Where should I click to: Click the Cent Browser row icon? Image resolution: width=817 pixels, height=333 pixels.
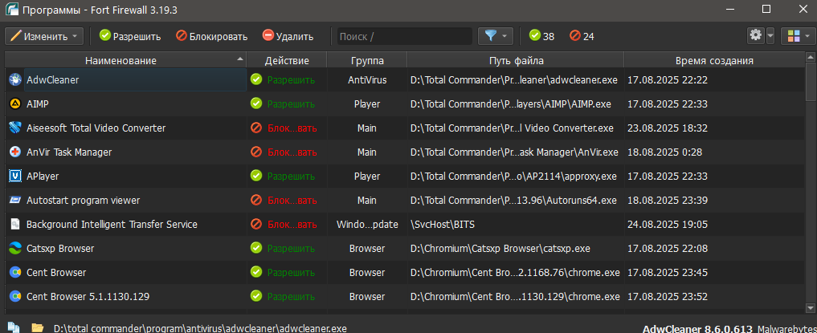15,272
